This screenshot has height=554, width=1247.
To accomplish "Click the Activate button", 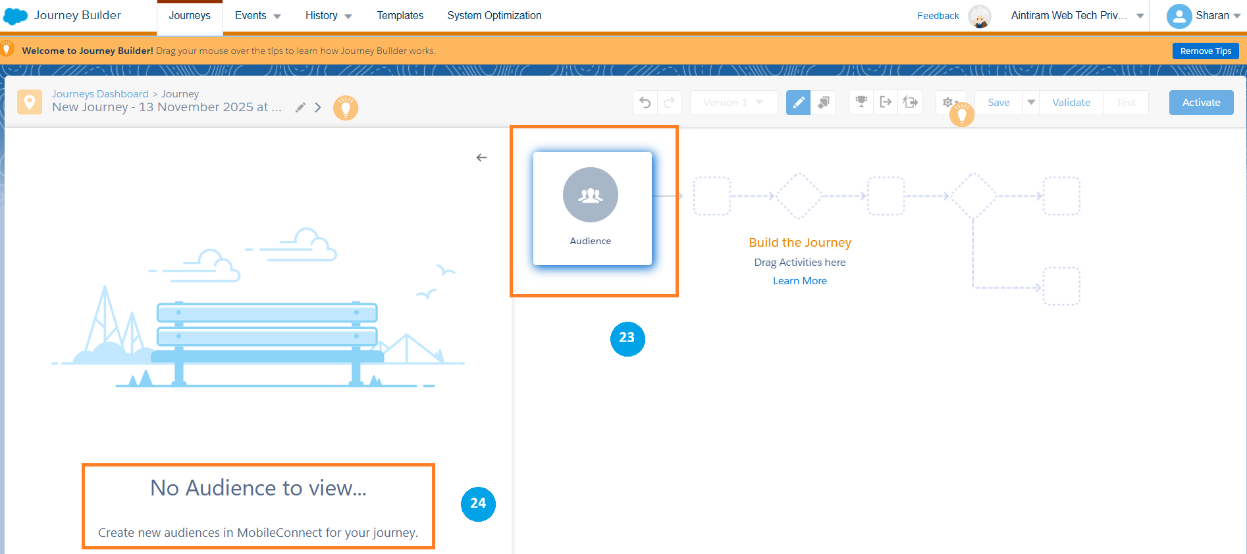I will click(1201, 103).
